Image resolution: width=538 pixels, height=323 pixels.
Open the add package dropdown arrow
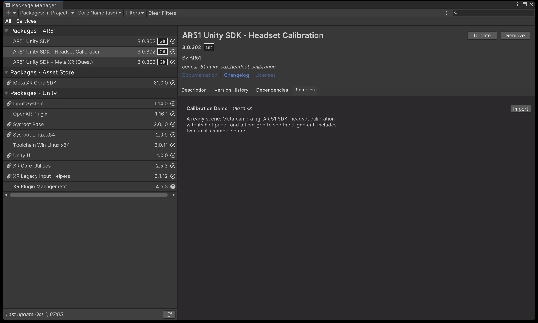tap(14, 13)
